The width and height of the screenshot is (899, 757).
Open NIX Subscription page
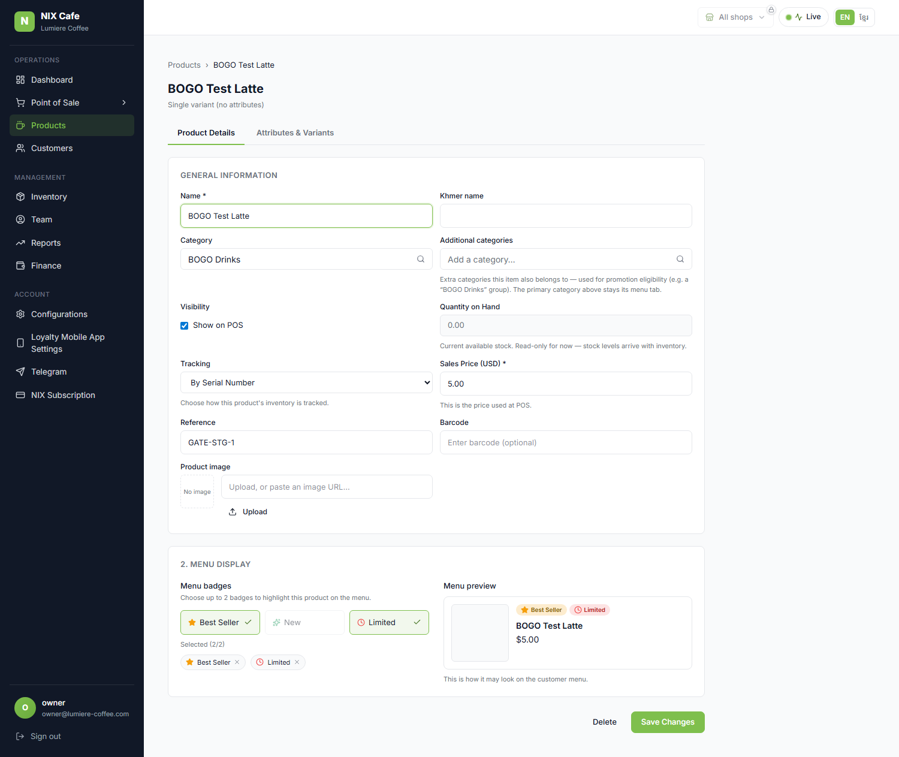[72, 395]
